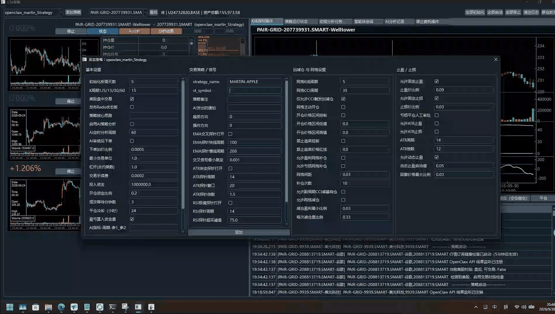Screen dimensions: 555x314
Task: Open the Windows Start menu
Action: tap(10, 307)
